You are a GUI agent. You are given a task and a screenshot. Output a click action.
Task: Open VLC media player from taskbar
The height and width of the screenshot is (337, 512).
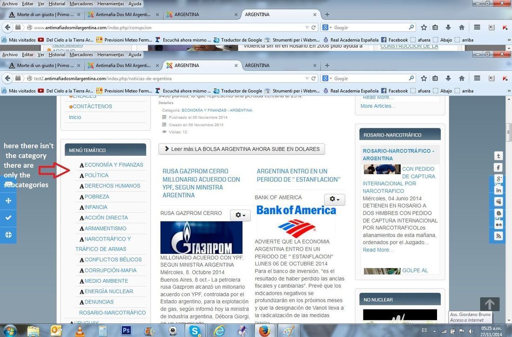(x=79, y=331)
